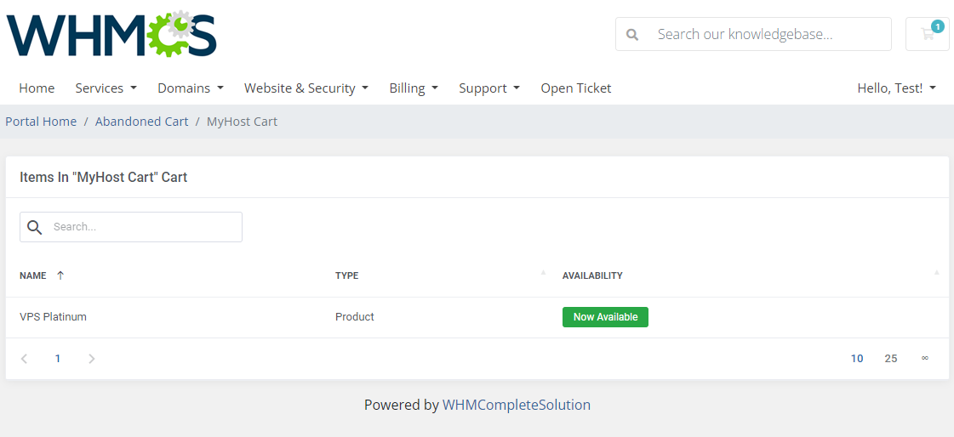The width and height of the screenshot is (954, 437).
Task: Open the Hello, Test! account dropdown
Action: coord(896,88)
